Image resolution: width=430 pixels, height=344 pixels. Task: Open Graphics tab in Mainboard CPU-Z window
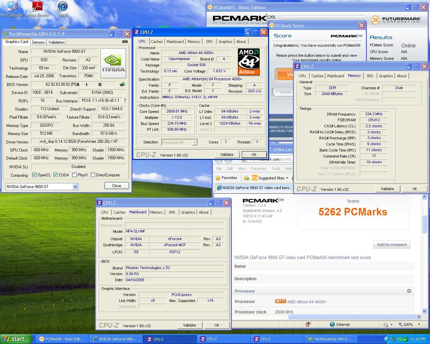coord(188,212)
